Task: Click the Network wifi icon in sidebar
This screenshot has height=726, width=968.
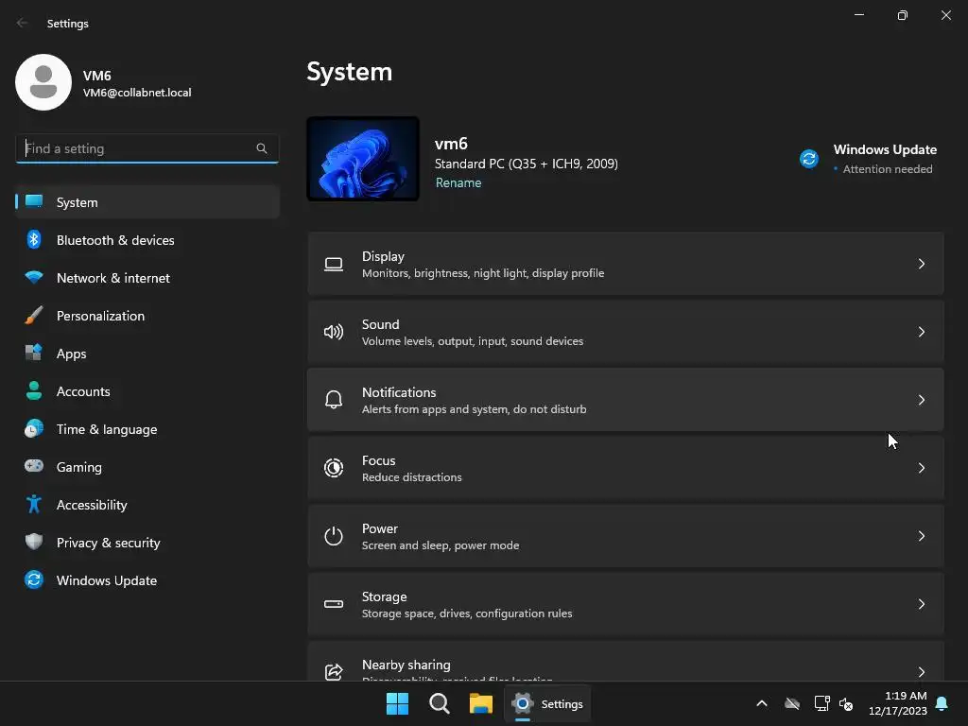Action: [x=34, y=277]
